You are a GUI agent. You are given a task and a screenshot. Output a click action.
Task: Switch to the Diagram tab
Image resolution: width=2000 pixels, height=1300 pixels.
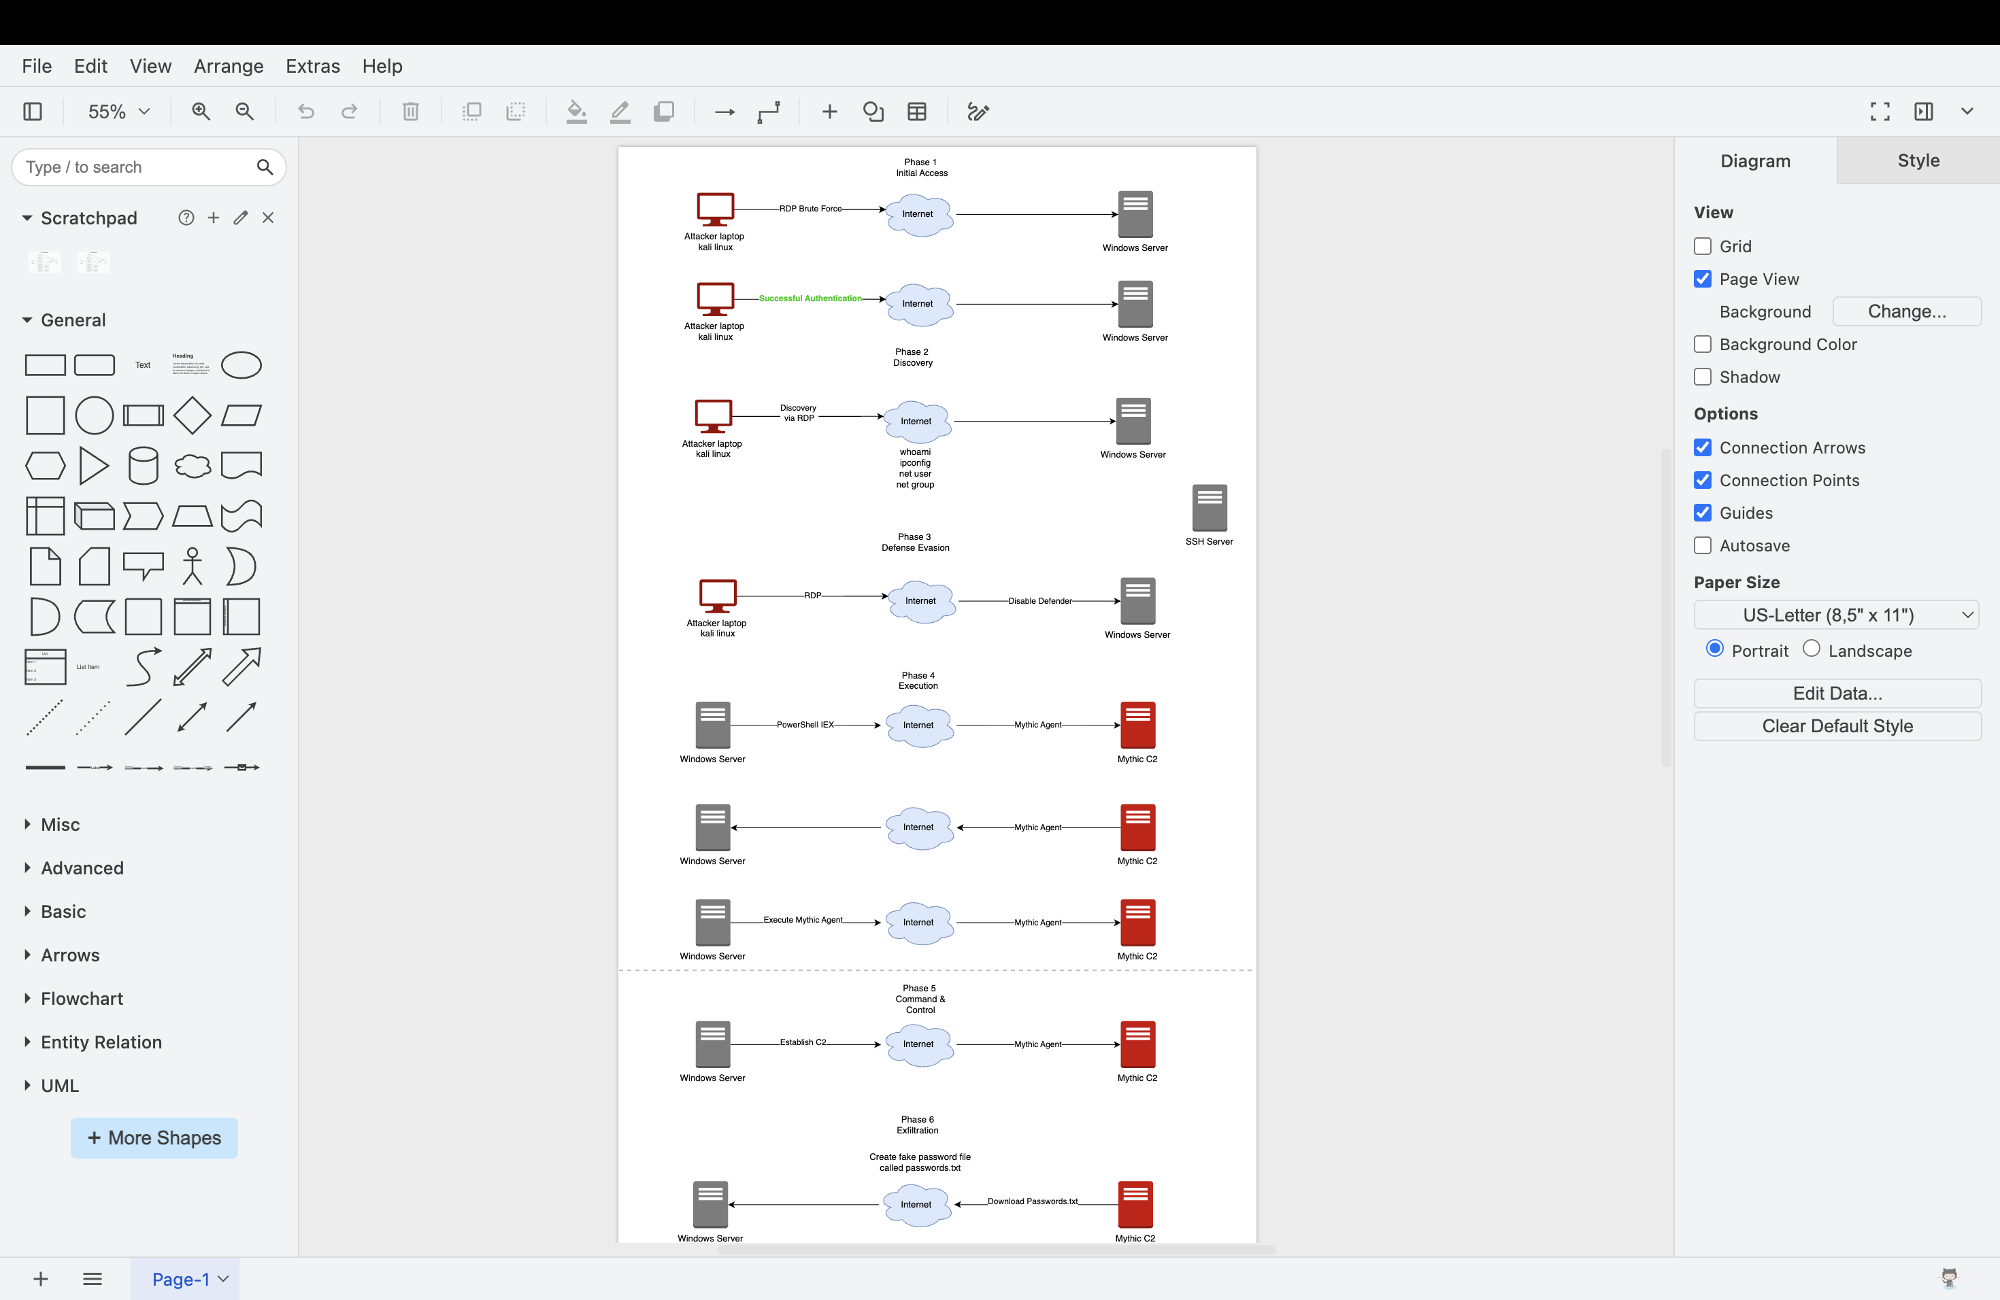pyautogui.click(x=1756, y=161)
